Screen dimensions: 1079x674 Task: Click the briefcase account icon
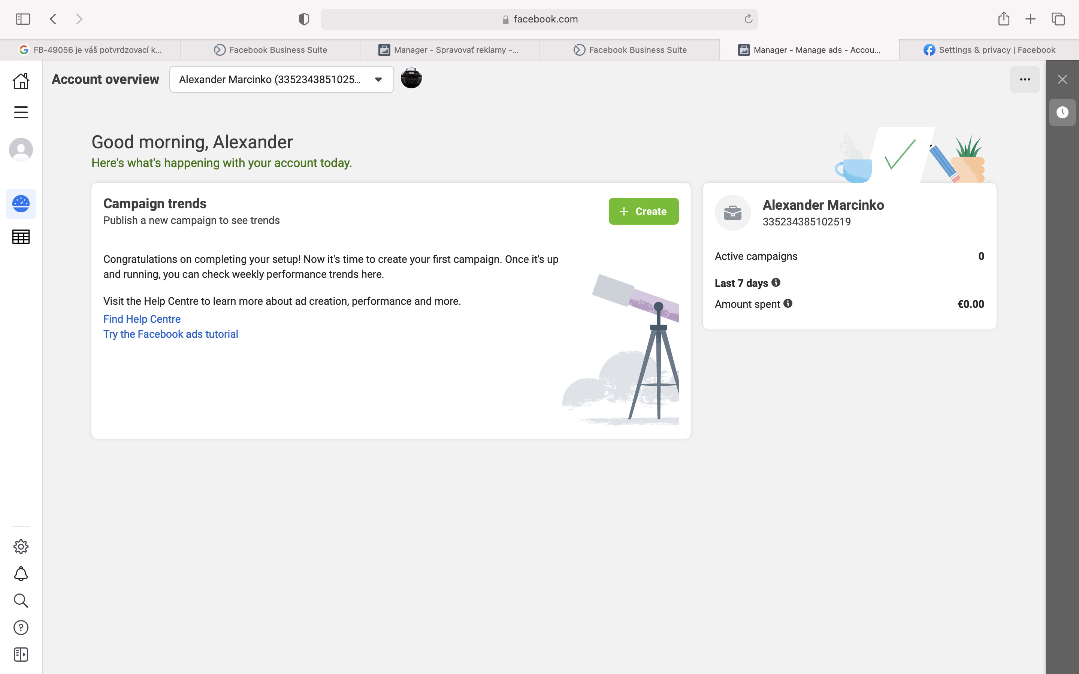pos(732,213)
